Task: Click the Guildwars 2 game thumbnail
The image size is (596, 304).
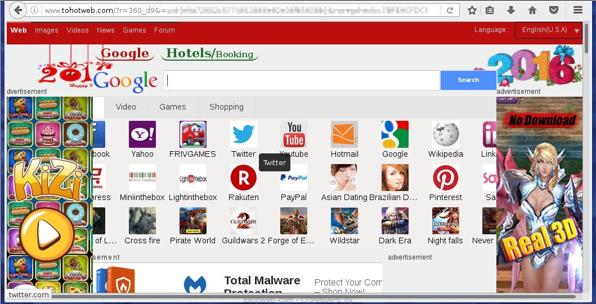Action: [243, 221]
